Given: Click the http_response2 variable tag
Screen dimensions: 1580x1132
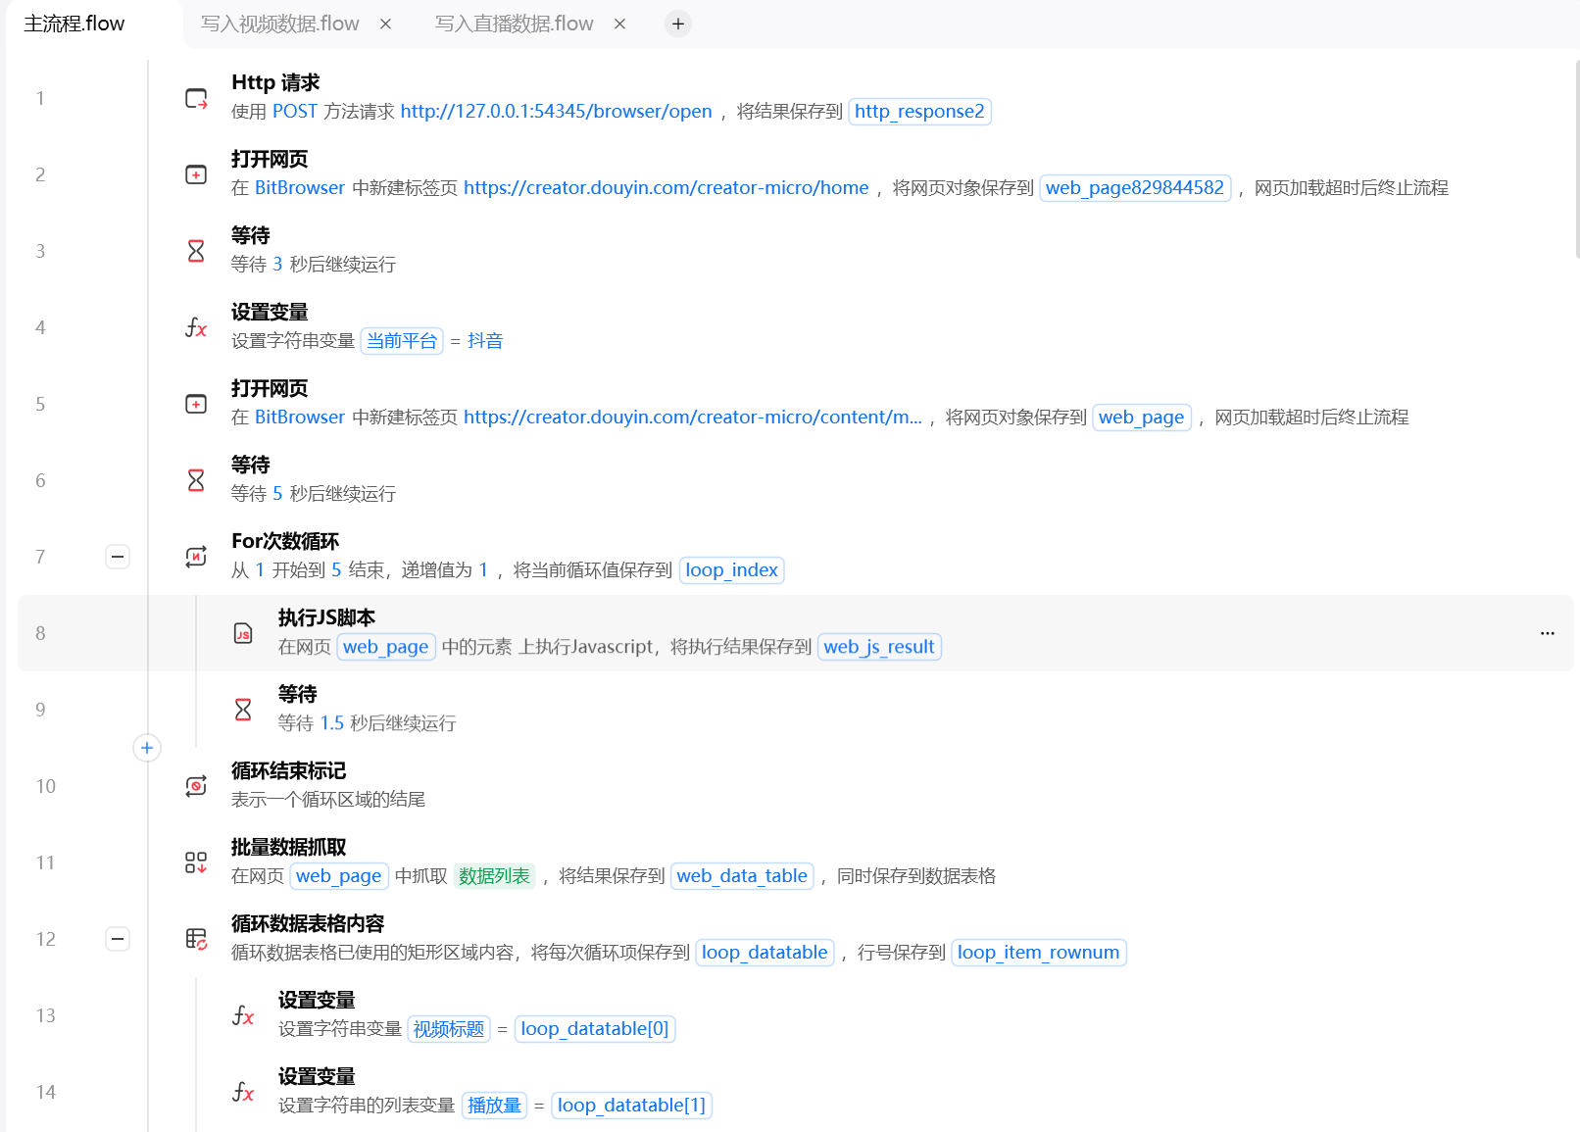Looking at the screenshot, I should [x=919, y=112].
